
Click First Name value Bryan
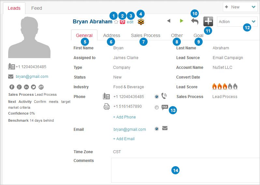click(x=118, y=48)
